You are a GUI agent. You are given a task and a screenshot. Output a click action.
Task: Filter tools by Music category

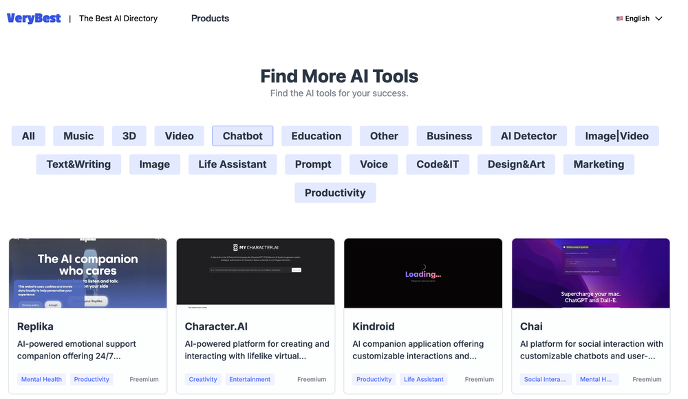click(x=78, y=136)
